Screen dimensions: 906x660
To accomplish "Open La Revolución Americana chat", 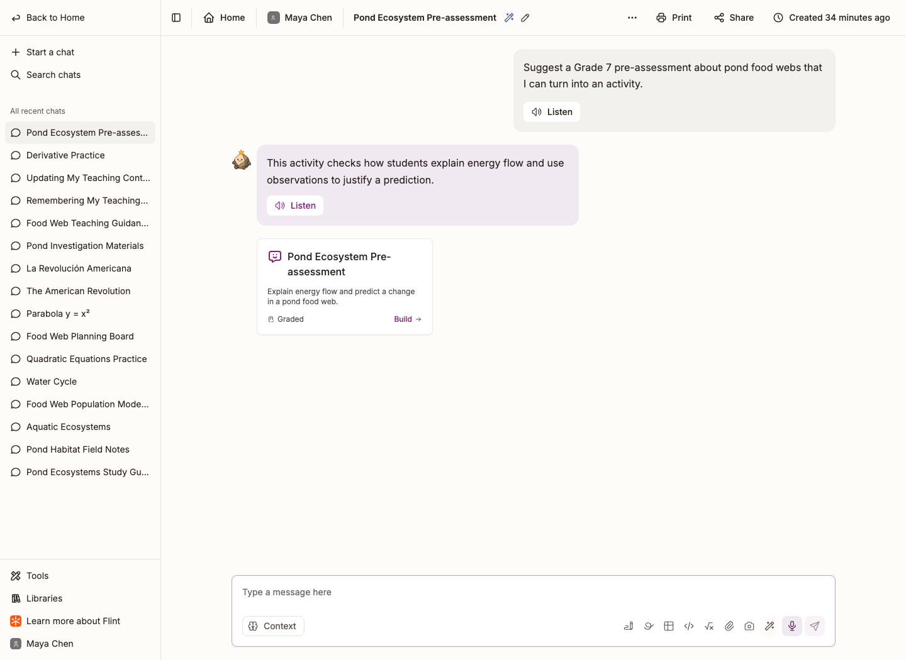I will [80, 268].
